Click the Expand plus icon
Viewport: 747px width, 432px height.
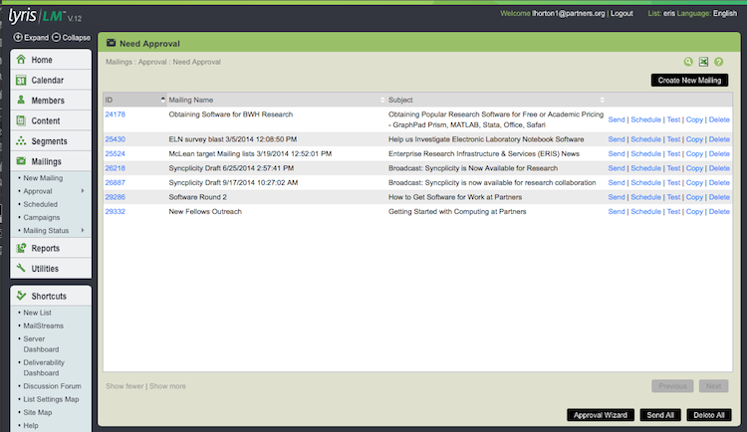point(18,37)
